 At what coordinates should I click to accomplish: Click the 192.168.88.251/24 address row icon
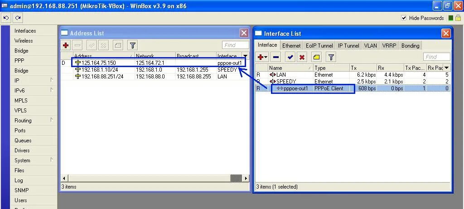(x=78, y=76)
